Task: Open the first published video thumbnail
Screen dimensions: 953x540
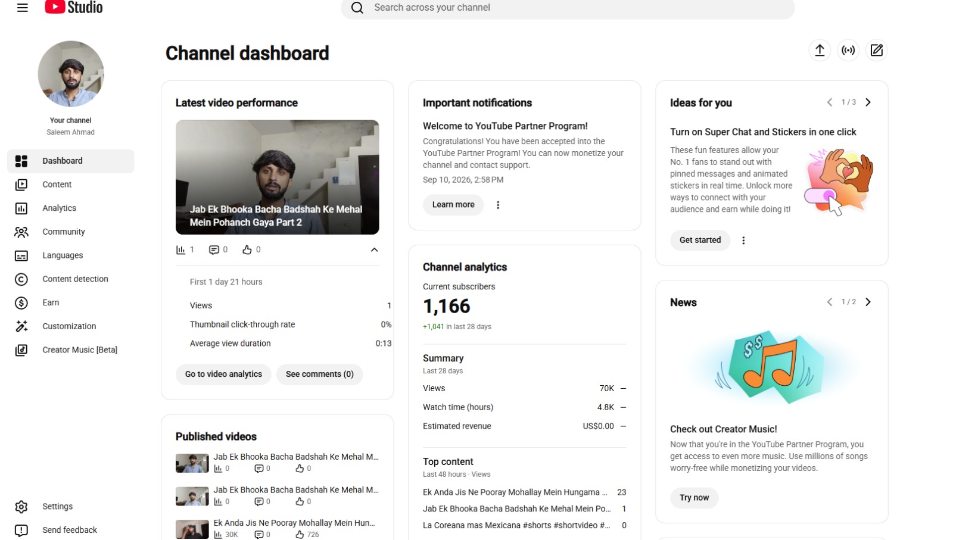Action: pos(192,463)
